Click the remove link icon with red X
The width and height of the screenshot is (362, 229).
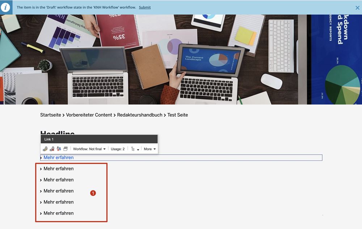tap(52, 149)
